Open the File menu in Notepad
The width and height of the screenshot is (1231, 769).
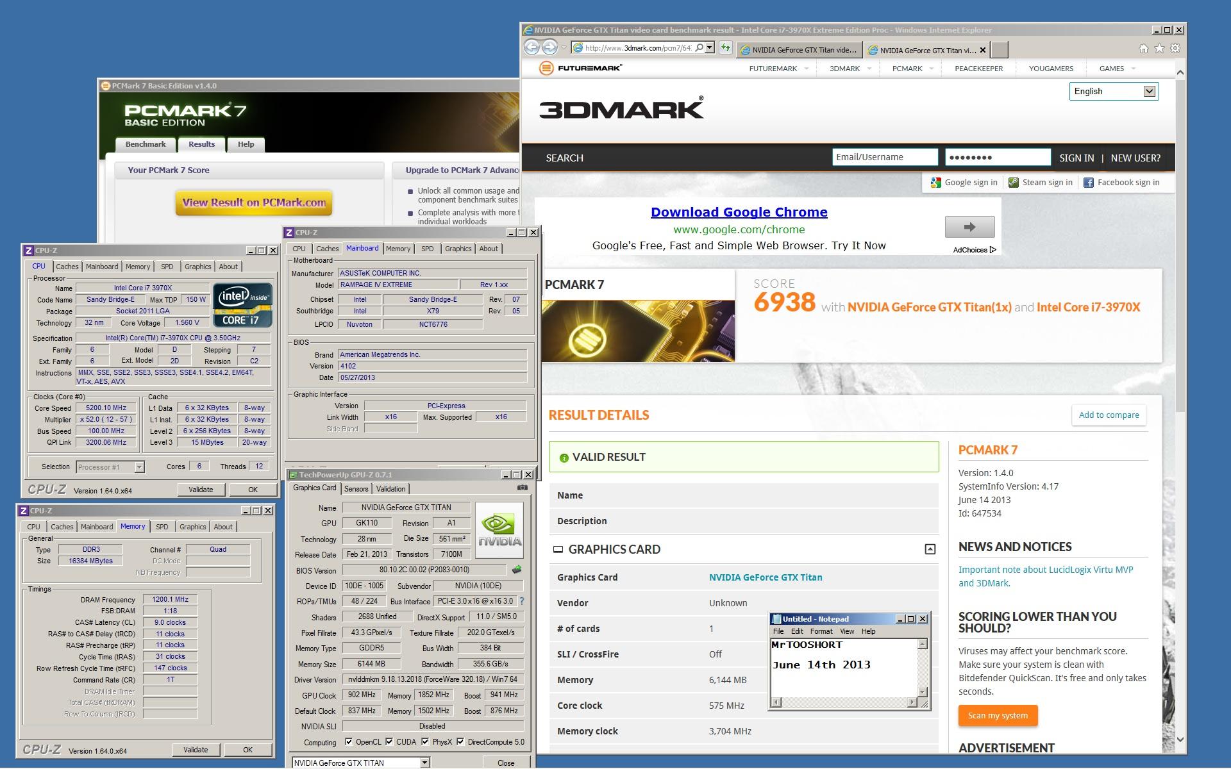(x=778, y=631)
